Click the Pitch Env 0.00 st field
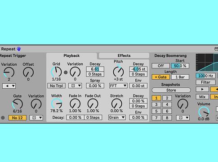218x162 pixels. click(x=138, y=86)
